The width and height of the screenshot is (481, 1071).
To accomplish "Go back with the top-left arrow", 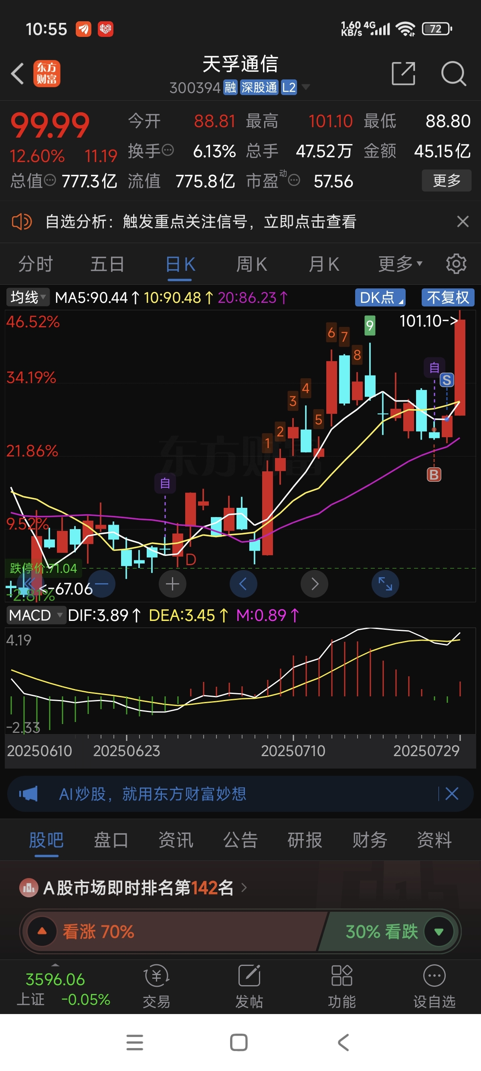I will tap(18, 73).
